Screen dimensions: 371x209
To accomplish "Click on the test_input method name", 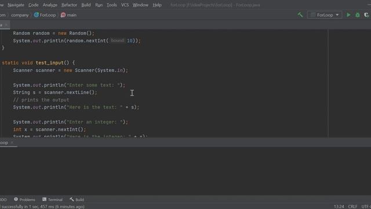I will [50, 63].
